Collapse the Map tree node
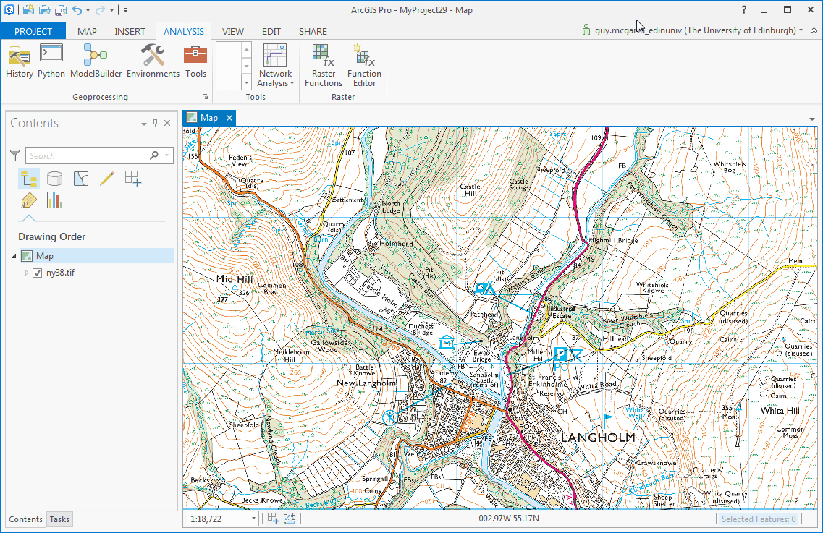The image size is (823, 533). 14,256
